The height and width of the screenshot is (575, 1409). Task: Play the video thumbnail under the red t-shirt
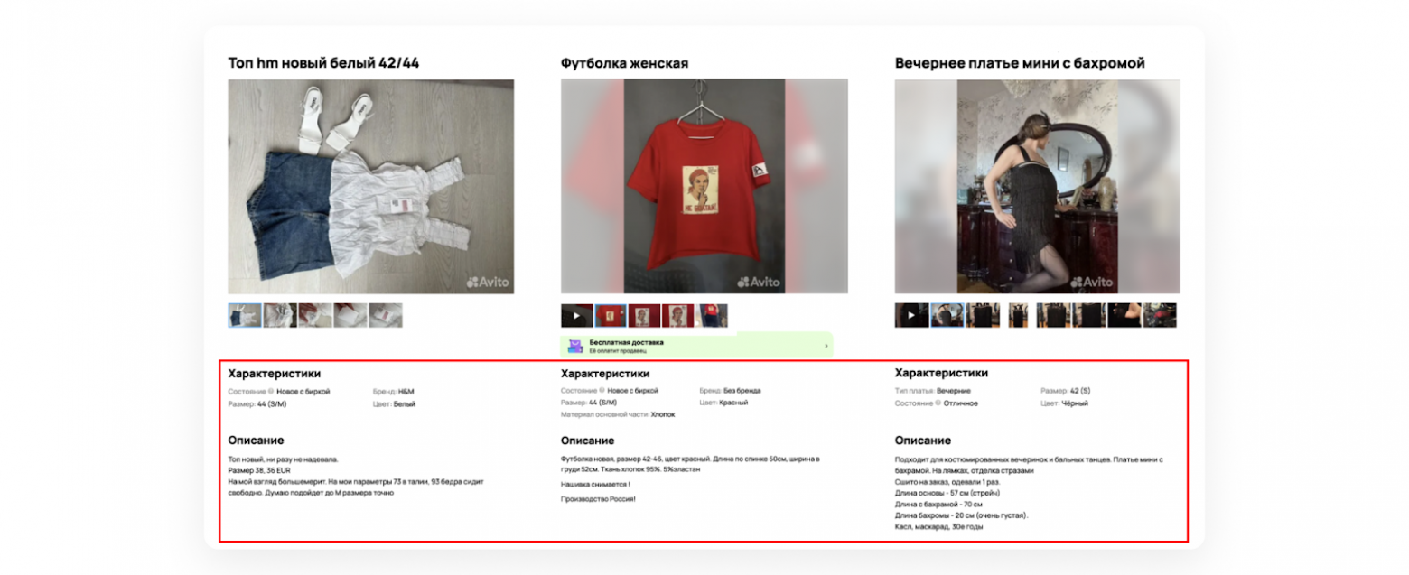coord(576,315)
